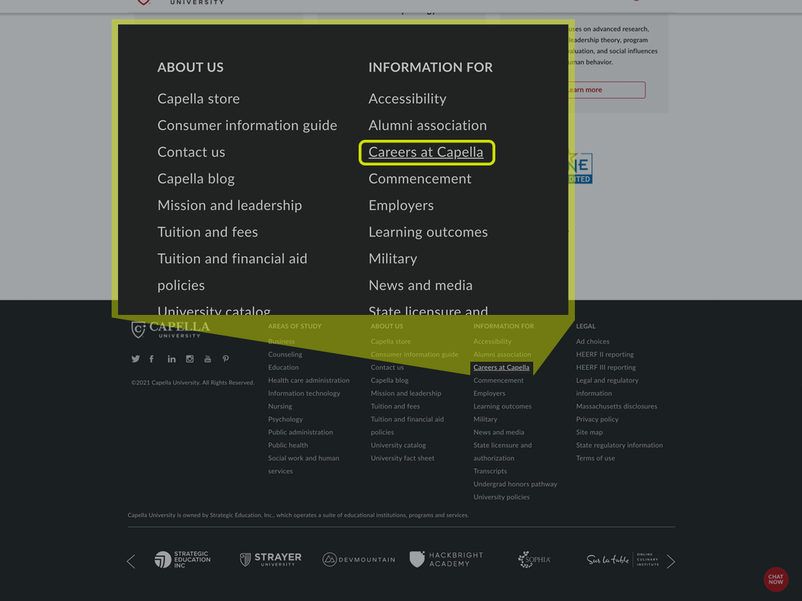Open the Psychology area of study

285,419
